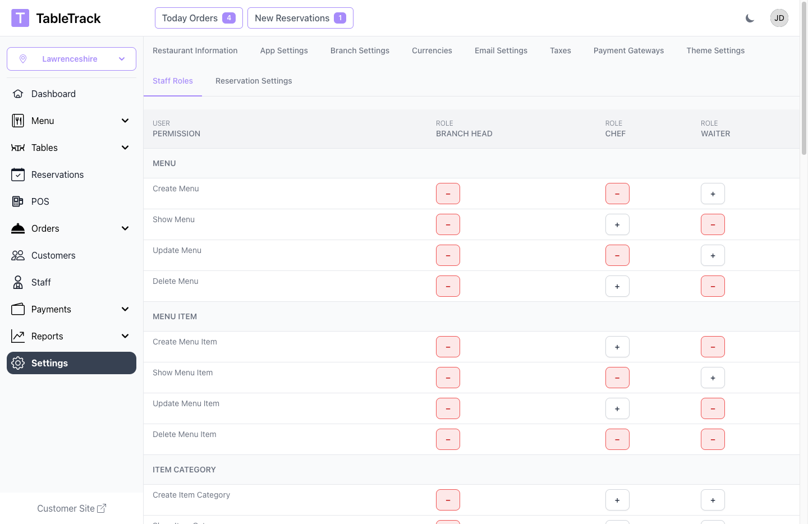Open the Reservation Settings tab
The image size is (808, 524).
[x=254, y=81]
